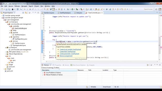This screenshot has height=91, width=162.
Task: Collapse the controller package node
Action: pos(10,26)
